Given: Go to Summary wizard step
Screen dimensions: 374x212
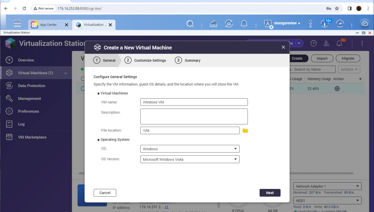Looking at the screenshot, I should [x=188, y=60].
